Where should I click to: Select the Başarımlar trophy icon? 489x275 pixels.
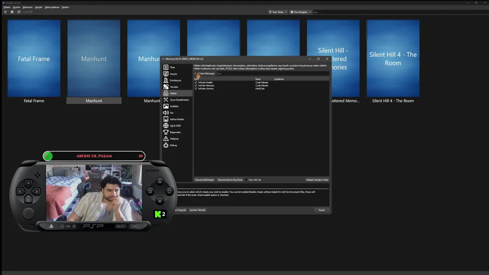[x=166, y=132]
